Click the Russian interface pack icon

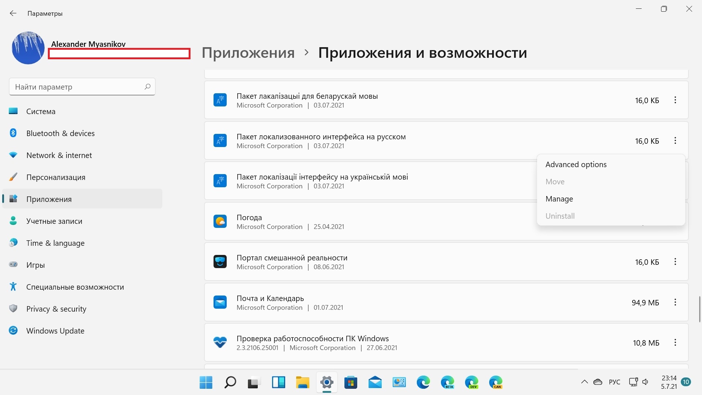pyautogui.click(x=220, y=140)
